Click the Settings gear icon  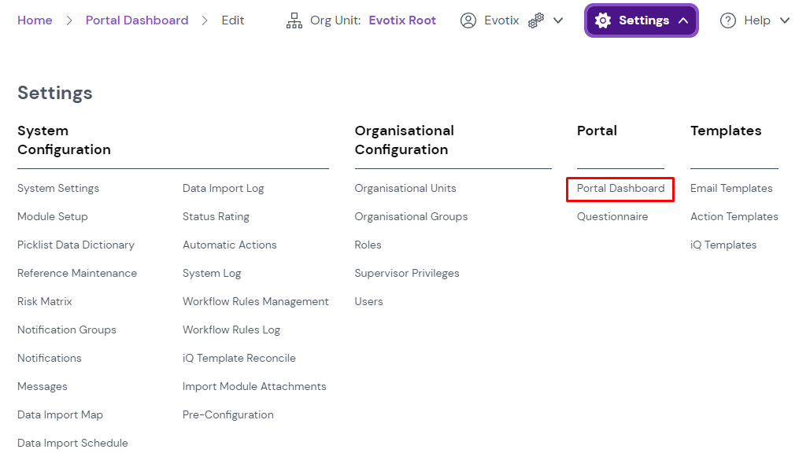603,20
